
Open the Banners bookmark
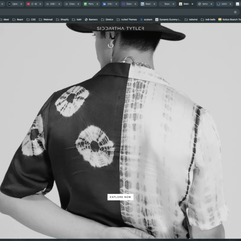[x=91, y=20]
